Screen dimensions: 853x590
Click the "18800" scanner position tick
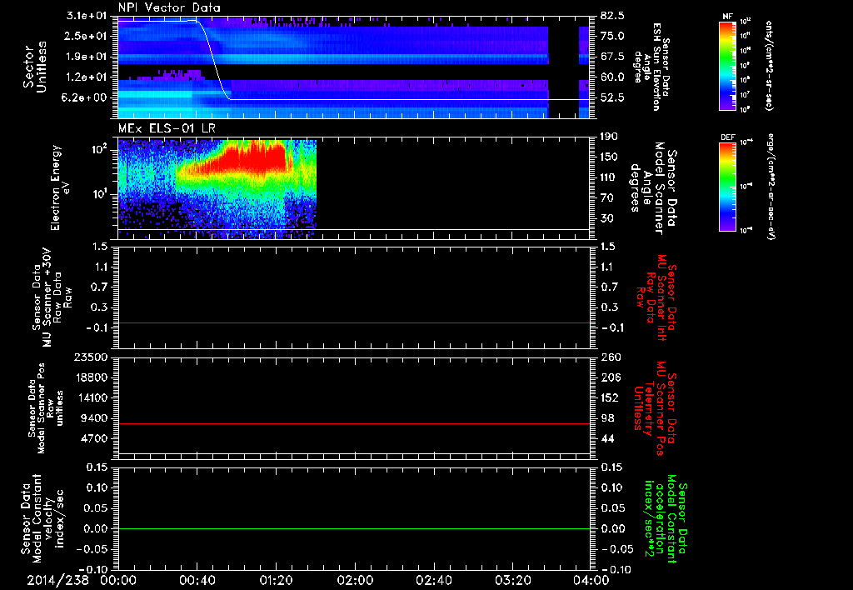[92, 377]
